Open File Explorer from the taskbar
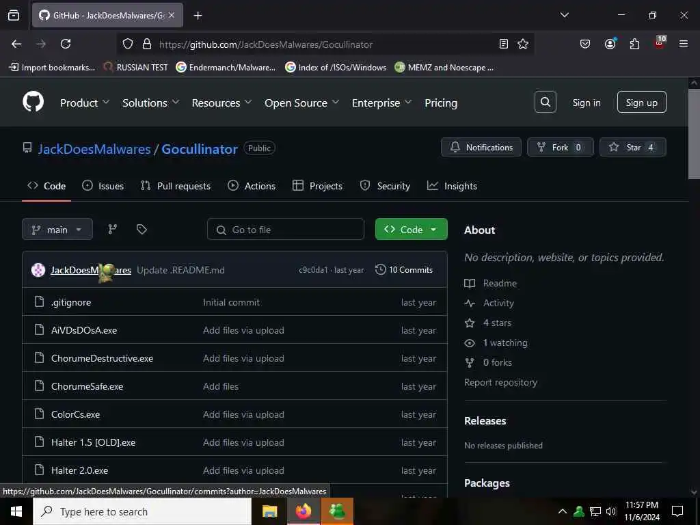700x525 pixels. point(269,511)
